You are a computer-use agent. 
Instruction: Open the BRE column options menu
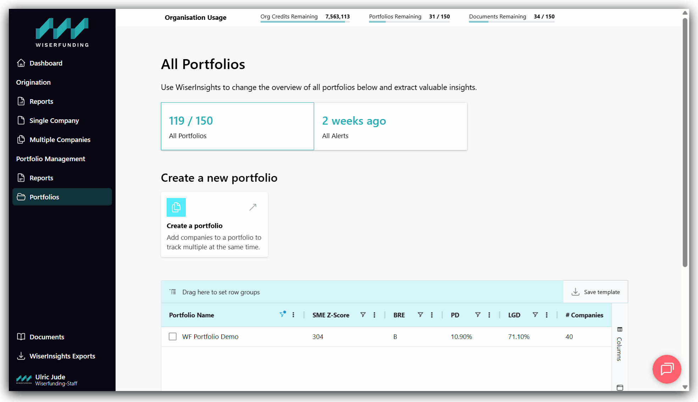tap(432, 315)
